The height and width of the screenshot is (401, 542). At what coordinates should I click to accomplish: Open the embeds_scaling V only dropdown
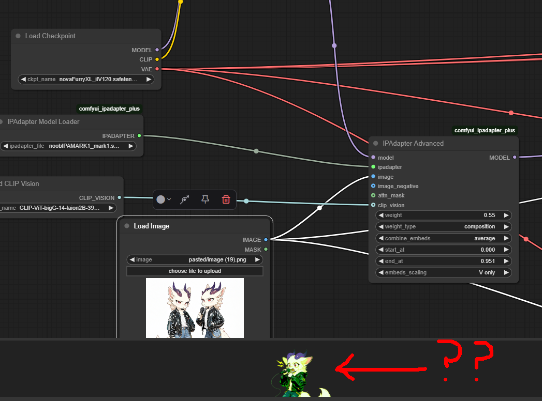[444, 272]
